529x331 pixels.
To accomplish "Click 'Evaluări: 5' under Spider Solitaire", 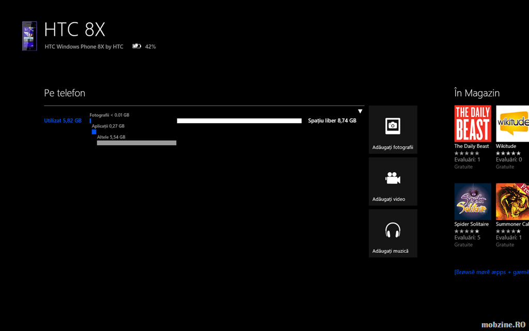I will coord(467,237).
